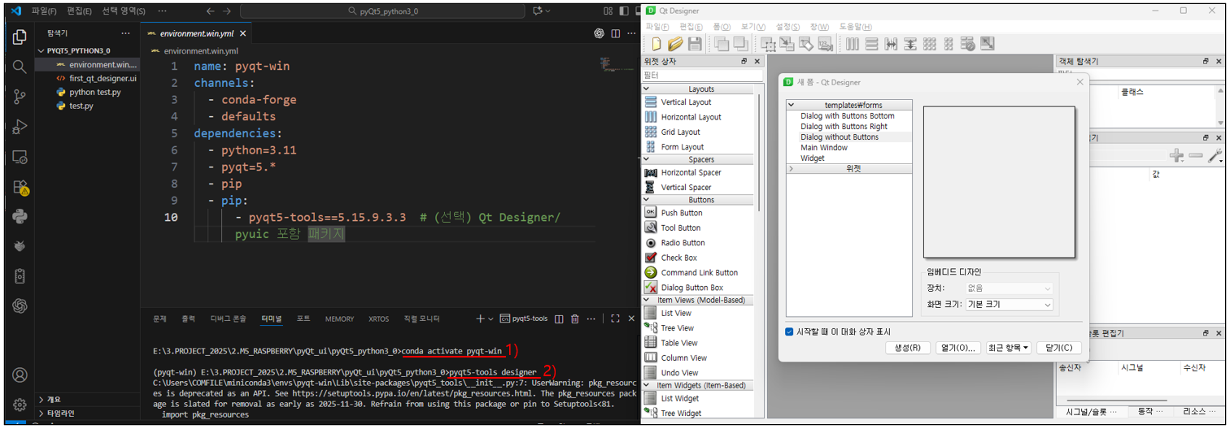
Task: Split the editor to the right
Action: (x=615, y=32)
